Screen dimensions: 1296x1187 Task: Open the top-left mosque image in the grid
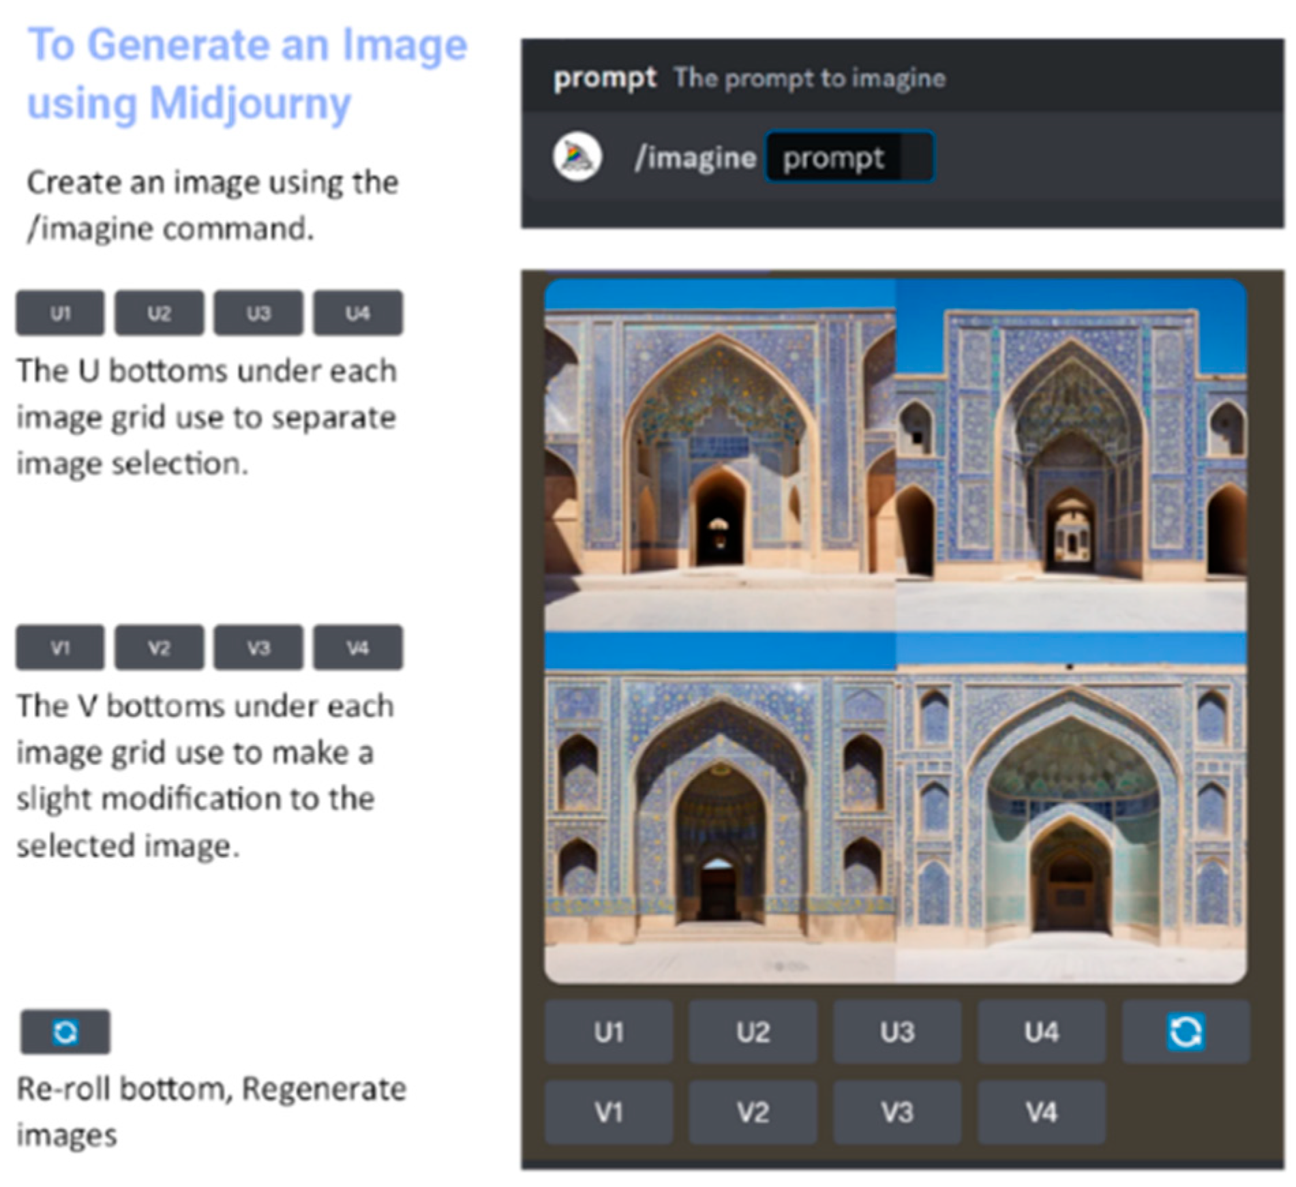(x=719, y=455)
